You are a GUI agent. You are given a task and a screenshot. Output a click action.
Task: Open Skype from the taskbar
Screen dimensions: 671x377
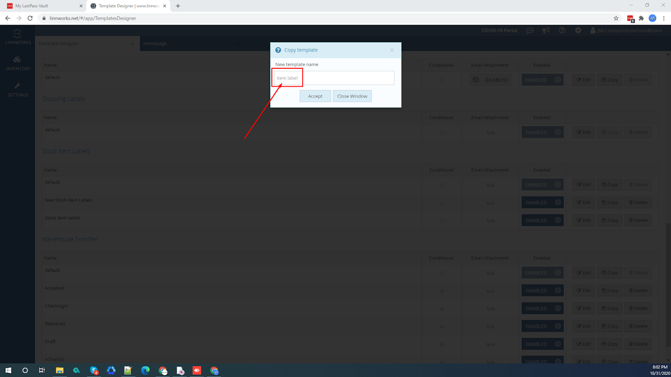pyautogui.click(x=94, y=370)
